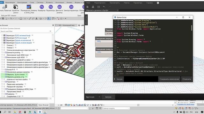
Task: Click the Undo arrow in Dynamo toolbar
Action: (104, 7)
